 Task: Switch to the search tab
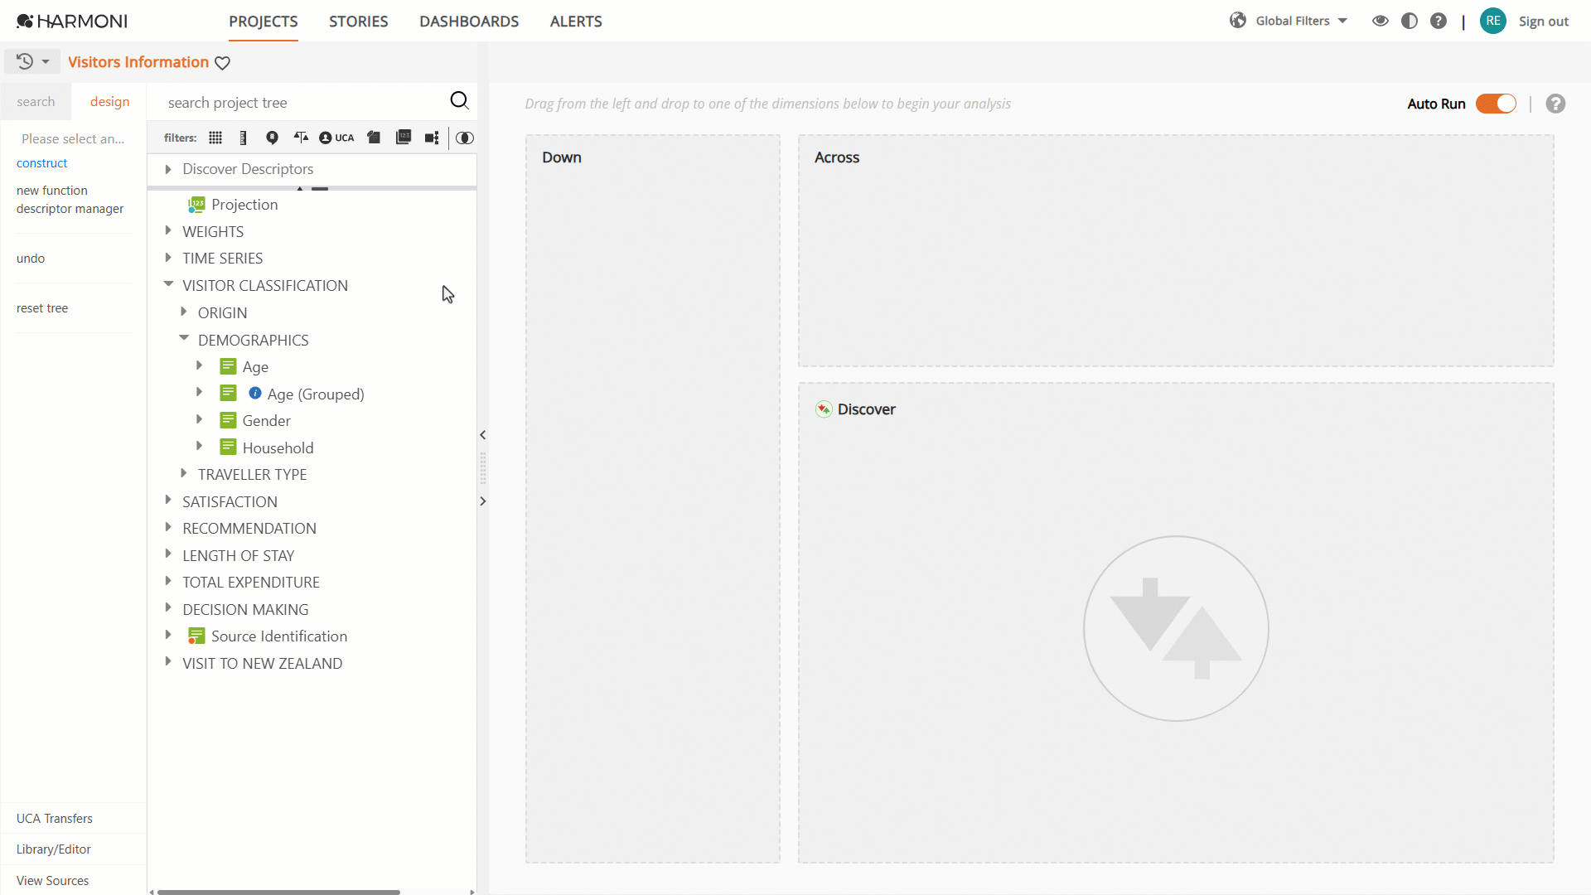tap(36, 101)
